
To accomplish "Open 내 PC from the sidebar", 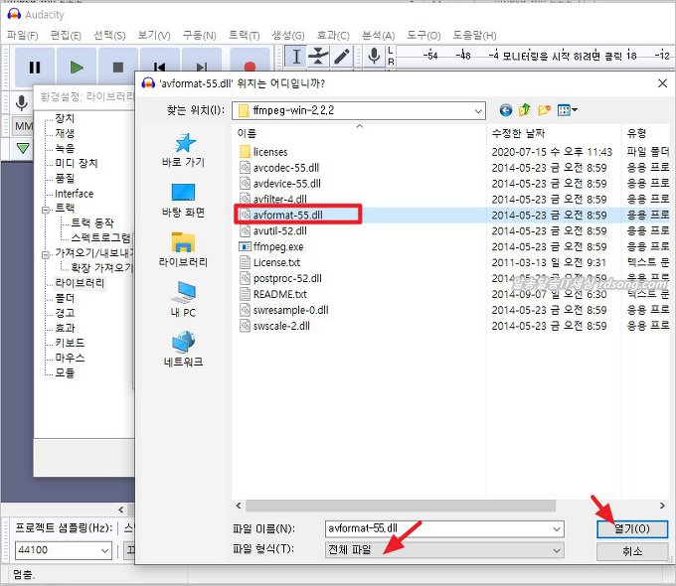I will point(183,298).
